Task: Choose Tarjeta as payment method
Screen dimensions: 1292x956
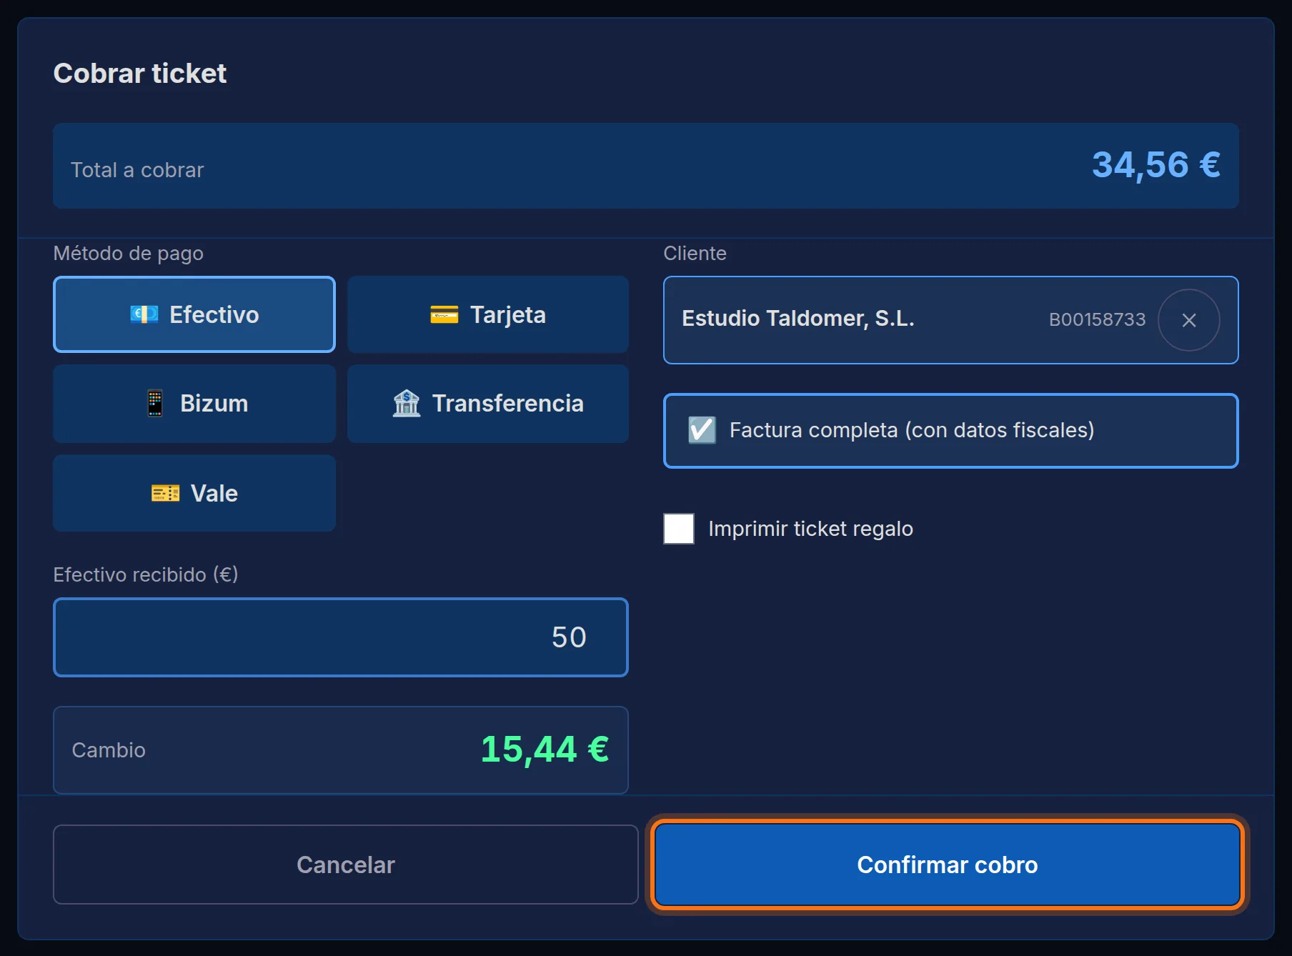Action: tap(488, 314)
